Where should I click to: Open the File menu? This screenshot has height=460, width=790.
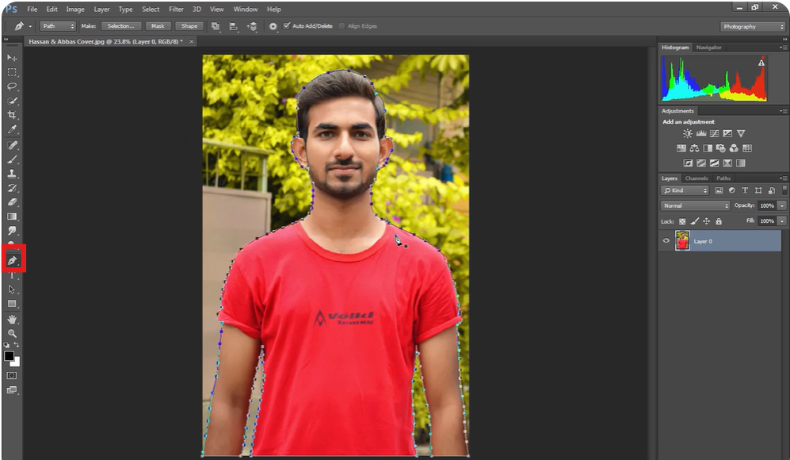(x=32, y=9)
